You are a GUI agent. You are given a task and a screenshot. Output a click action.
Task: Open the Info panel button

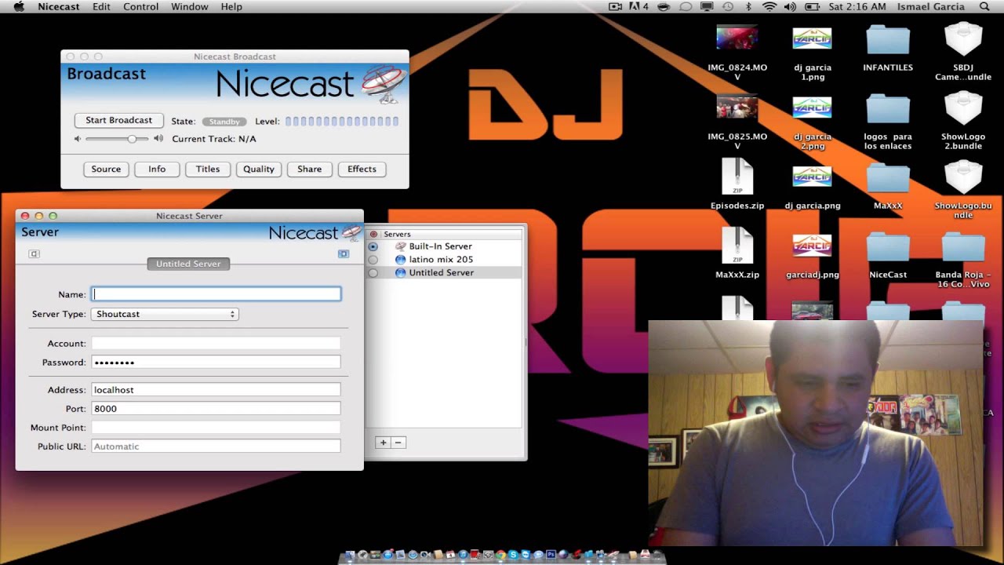pyautogui.click(x=157, y=169)
